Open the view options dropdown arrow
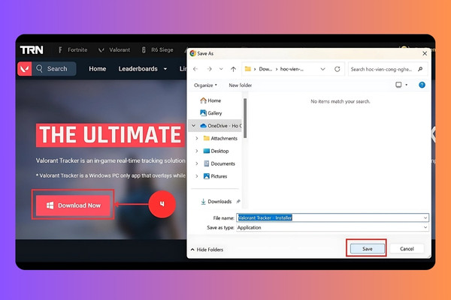The height and width of the screenshot is (300, 451). point(407,85)
